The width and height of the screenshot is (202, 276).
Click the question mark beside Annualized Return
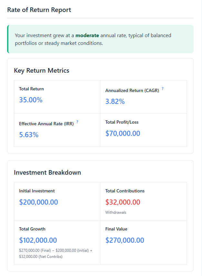162,88
